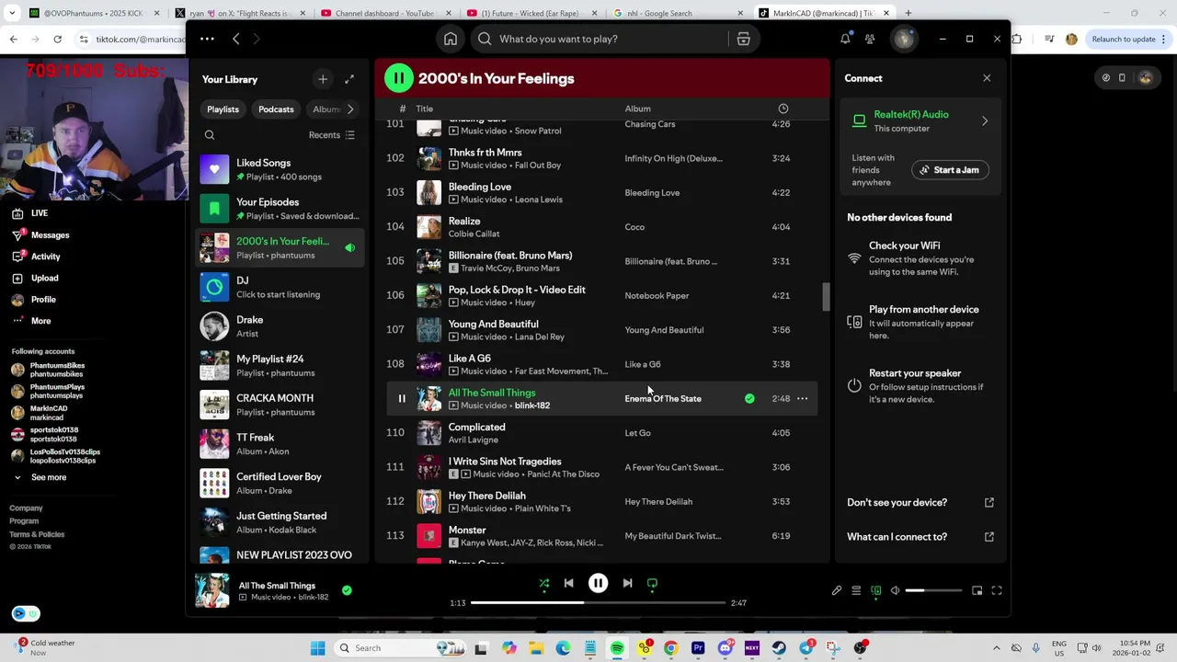Viewport: 1177px width, 662px height.
Task: Open What can I connect to link
Action: pyautogui.click(x=920, y=537)
